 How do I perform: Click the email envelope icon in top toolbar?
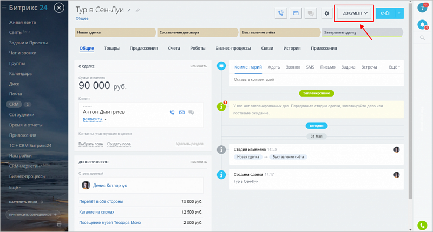point(296,13)
